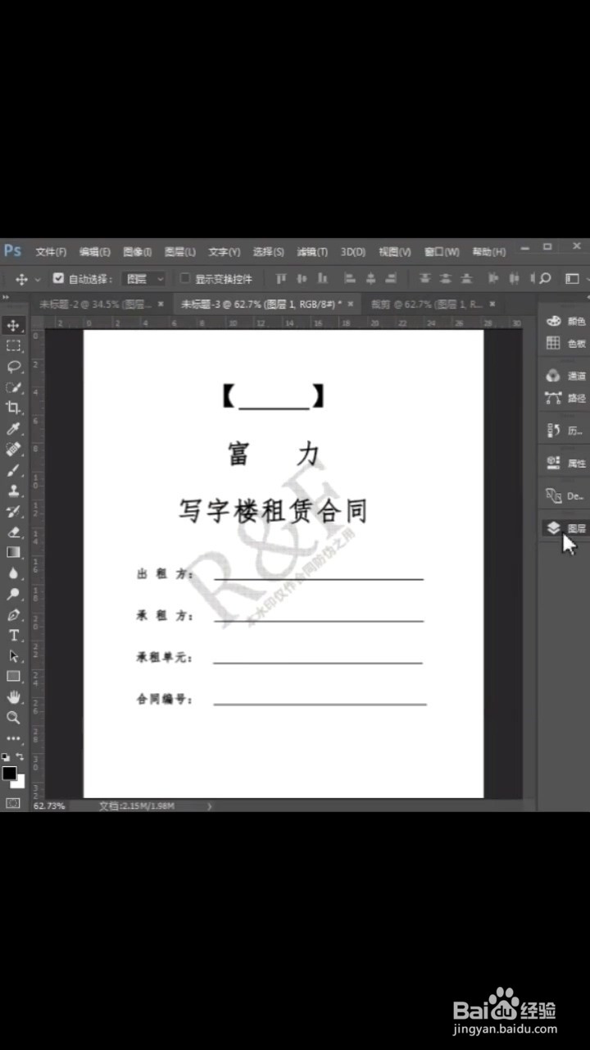The width and height of the screenshot is (590, 1050).
Task: Open the 视图(V) menu
Action: point(395,252)
